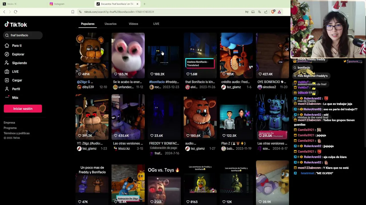Open the Siguiendo section

coord(19,63)
